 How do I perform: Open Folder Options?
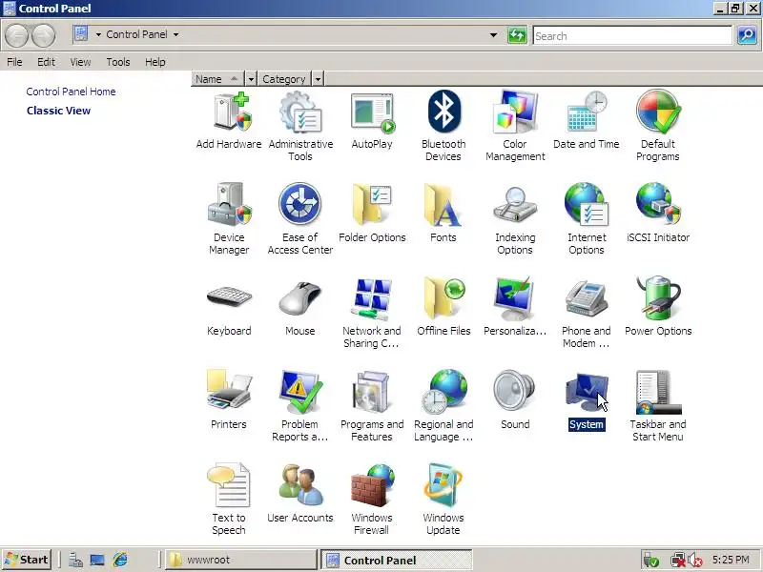coord(372,214)
